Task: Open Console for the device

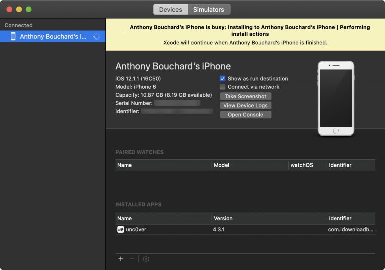Action: (x=246, y=115)
